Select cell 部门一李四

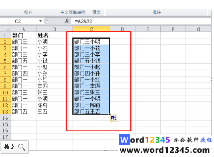pos(91,86)
